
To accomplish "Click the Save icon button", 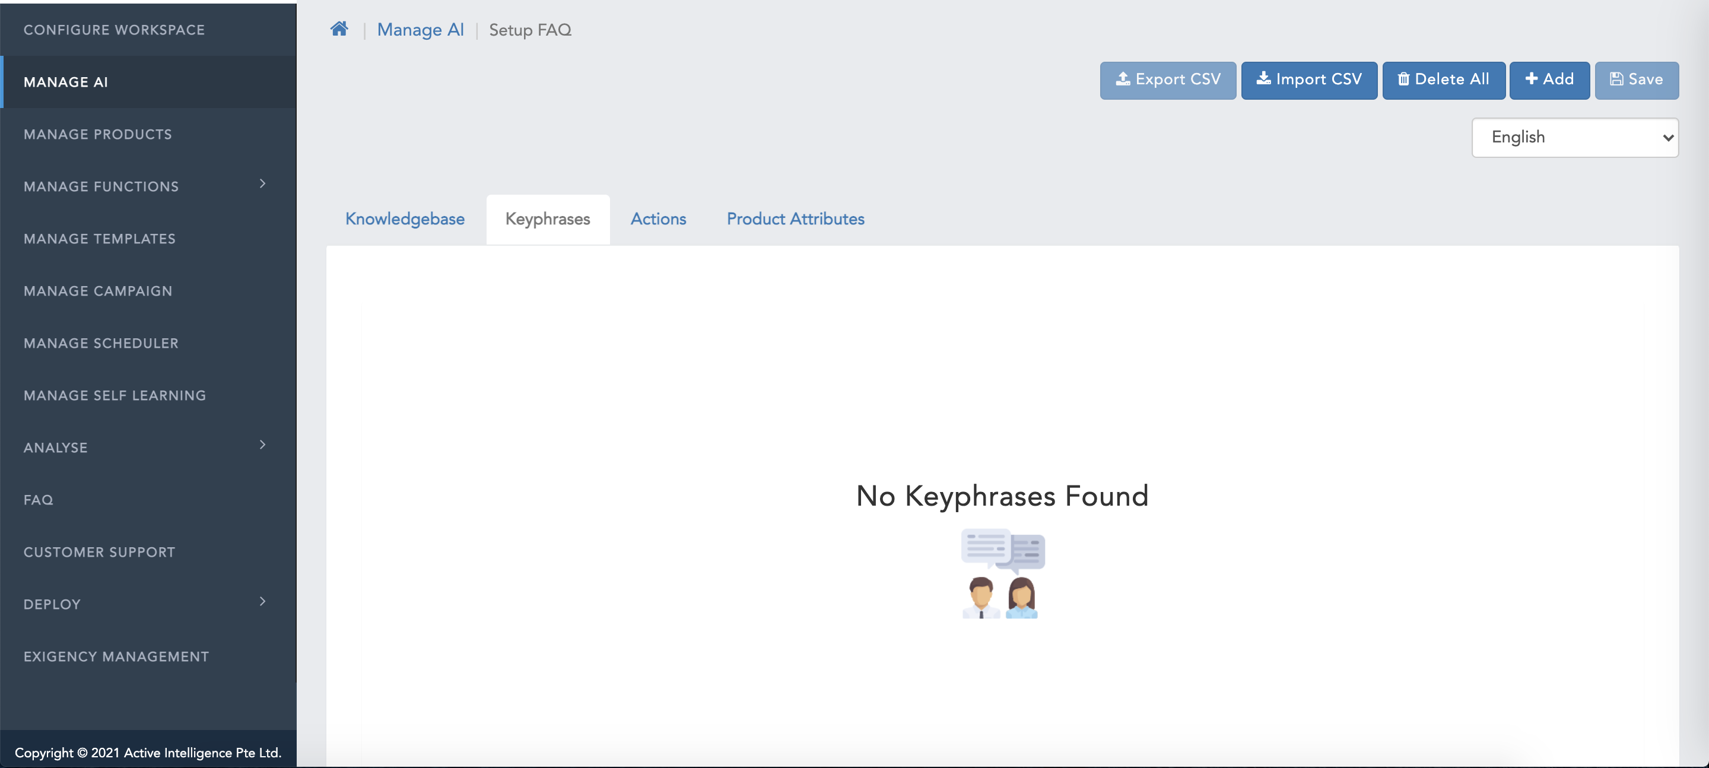I will click(1637, 78).
